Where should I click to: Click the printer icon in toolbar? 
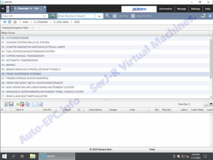point(203,16)
